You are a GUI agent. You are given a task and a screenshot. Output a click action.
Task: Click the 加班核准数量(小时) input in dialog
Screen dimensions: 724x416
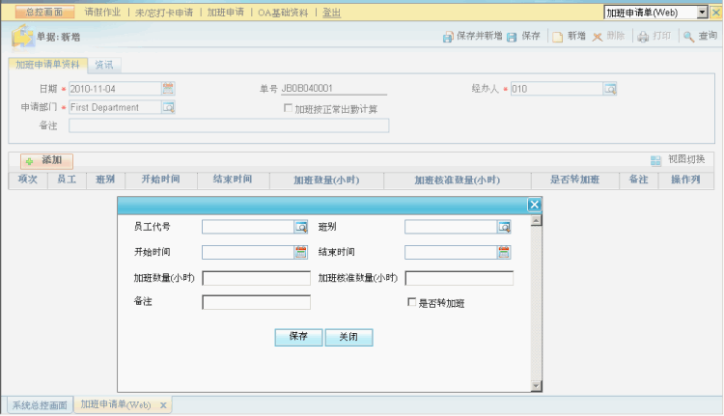[x=459, y=278]
